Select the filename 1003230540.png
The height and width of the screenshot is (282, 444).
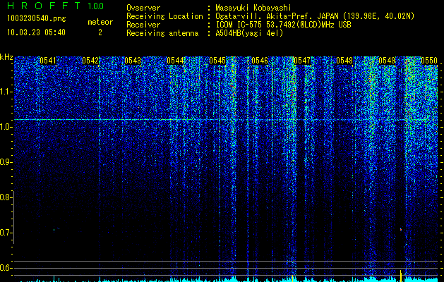click(x=37, y=19)
